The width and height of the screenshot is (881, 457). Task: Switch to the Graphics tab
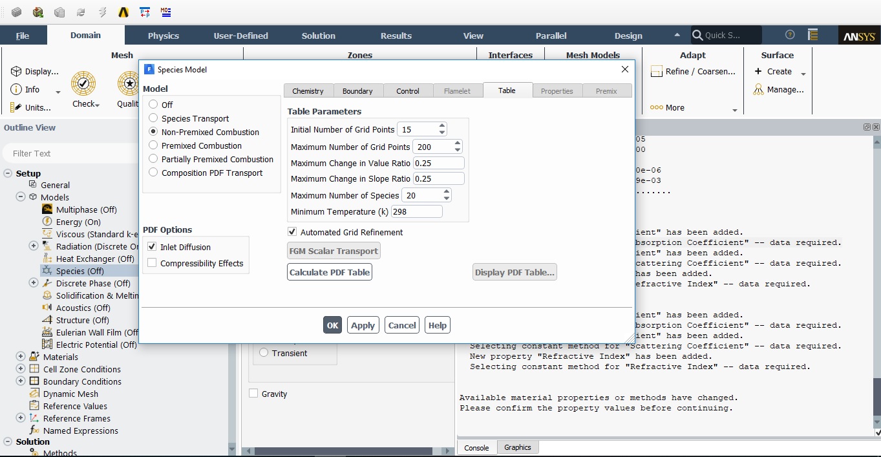click(x=518, y=447)
